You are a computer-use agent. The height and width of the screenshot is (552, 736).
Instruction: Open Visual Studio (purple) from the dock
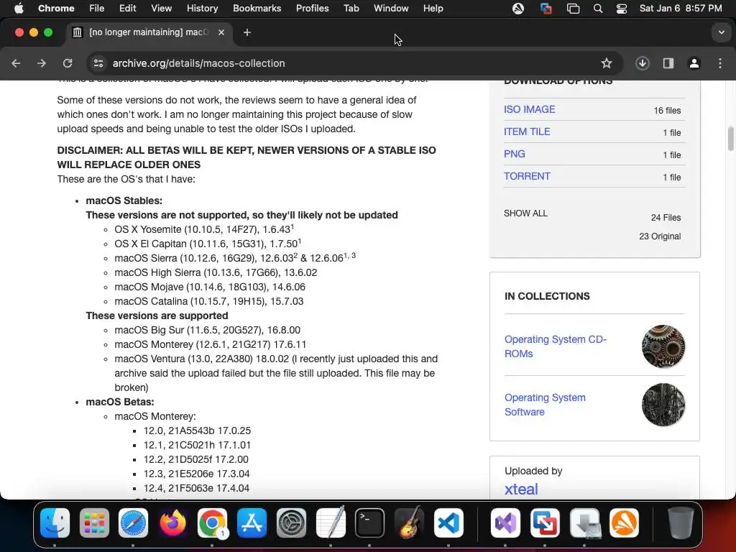[x=505, y=523]
